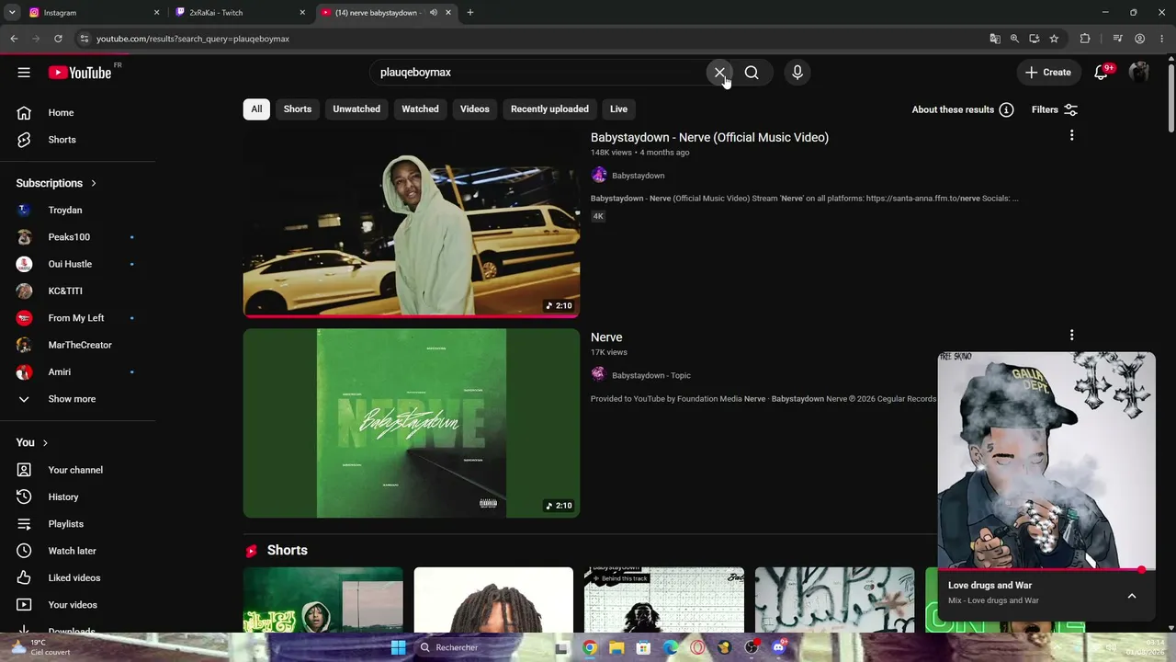Open Discord from the taskbar
The width and height of the screenshot is (1176, 662).
[x=779, y=647]
